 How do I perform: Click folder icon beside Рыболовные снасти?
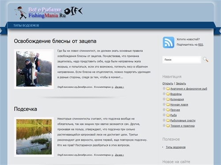168,121
